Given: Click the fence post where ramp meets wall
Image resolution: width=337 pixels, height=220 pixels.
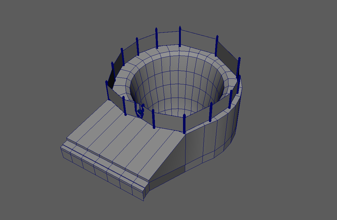Looking at the screenshot, I should pyautogui.click(x=184, y=124).
